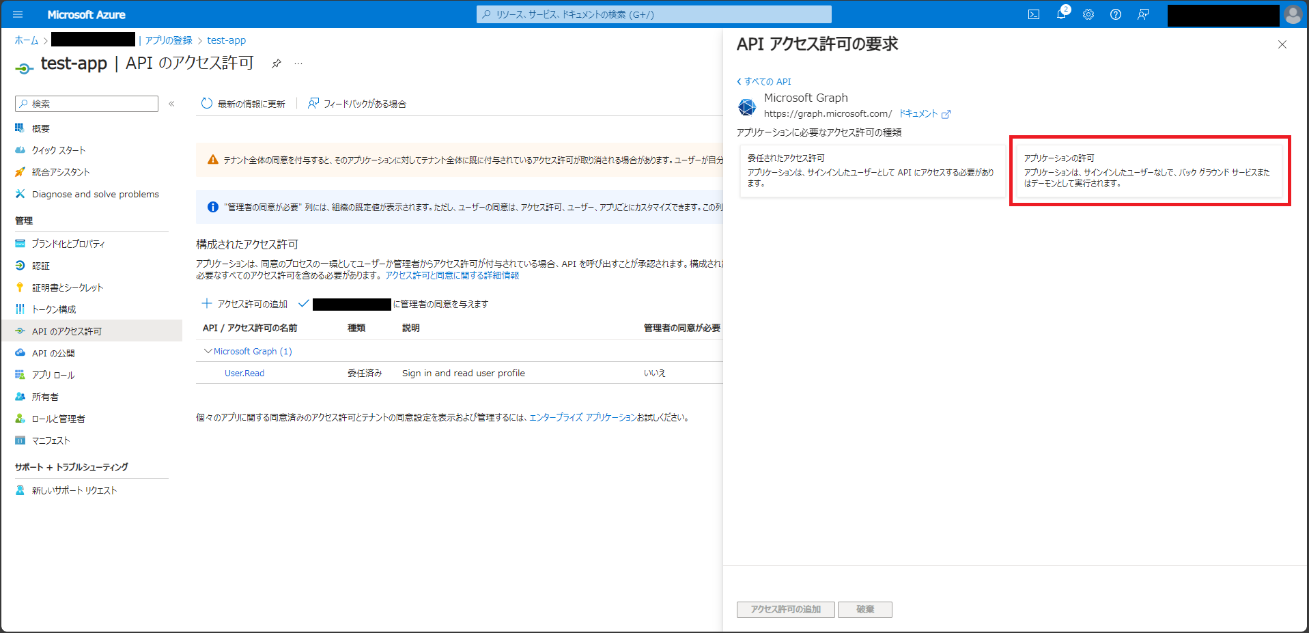The height and width of the screenshot is (633, 1309).
Task: Open the ドキュメント external link
Action: (925, 114)
